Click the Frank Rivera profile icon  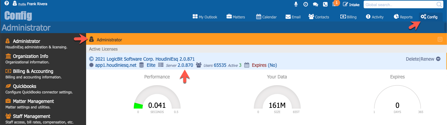[x=15, y=4]
